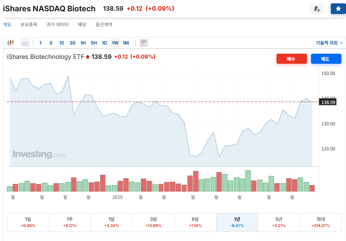Select 5H interval
This screenshot has height=241, width=346.
pyautogui.click(x=94, y=43)
